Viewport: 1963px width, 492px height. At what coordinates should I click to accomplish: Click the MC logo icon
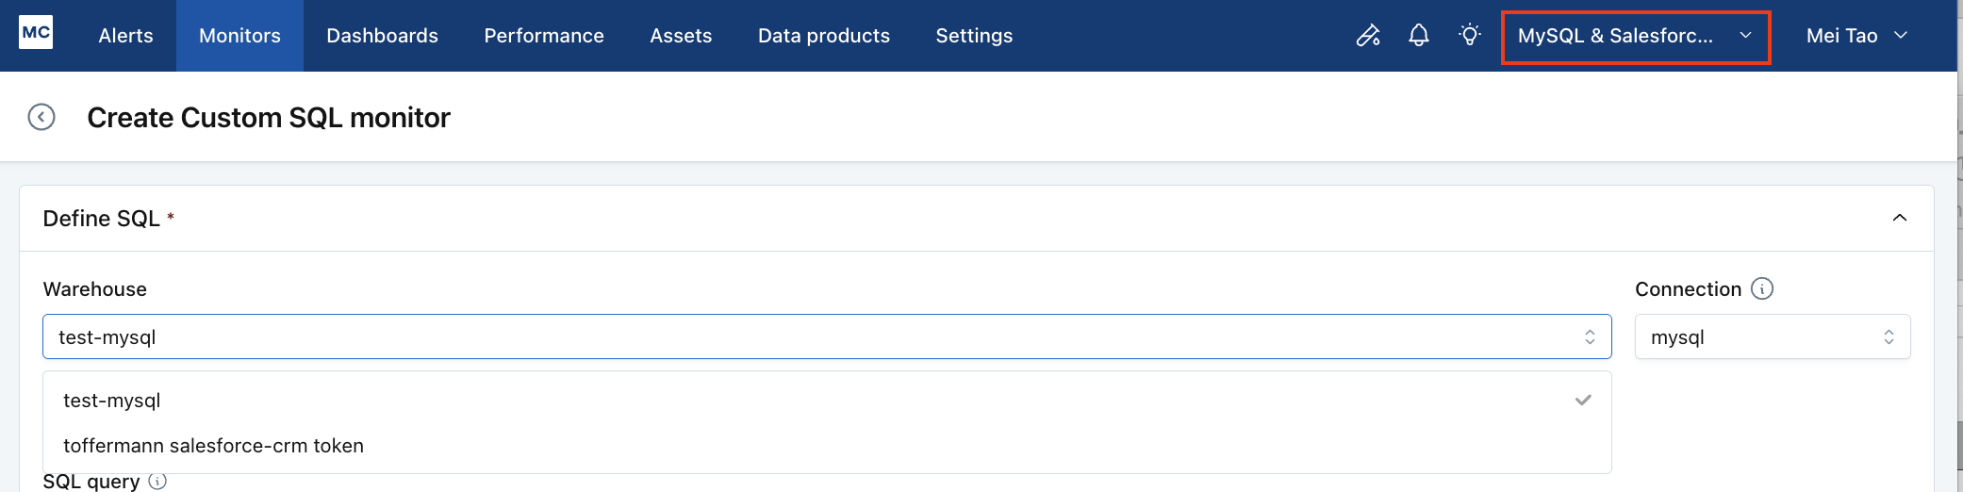(x=36, y=32)
